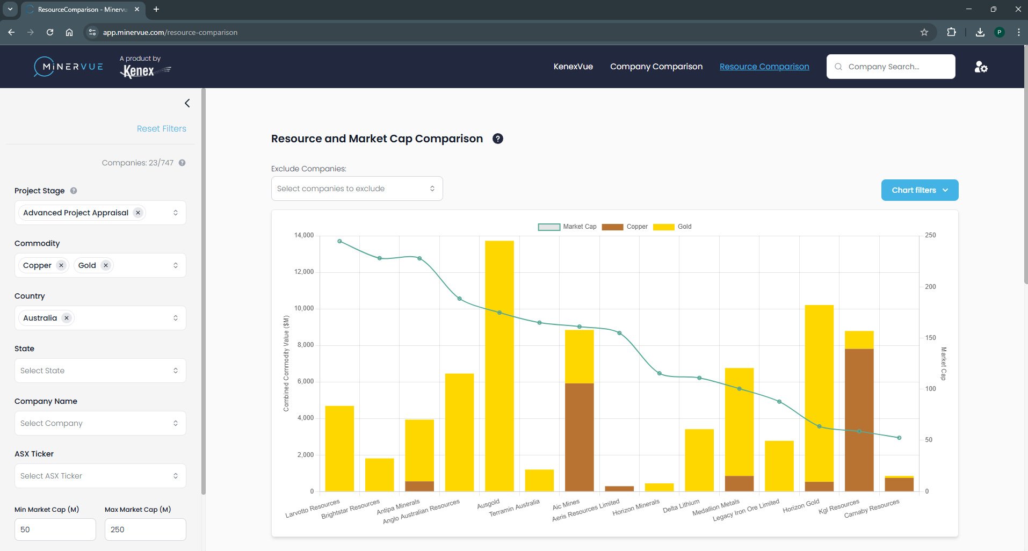This screenshot has width=1028, height=551.
Task: Open the Select State dropdown
Action: click(x=100, y=371)
